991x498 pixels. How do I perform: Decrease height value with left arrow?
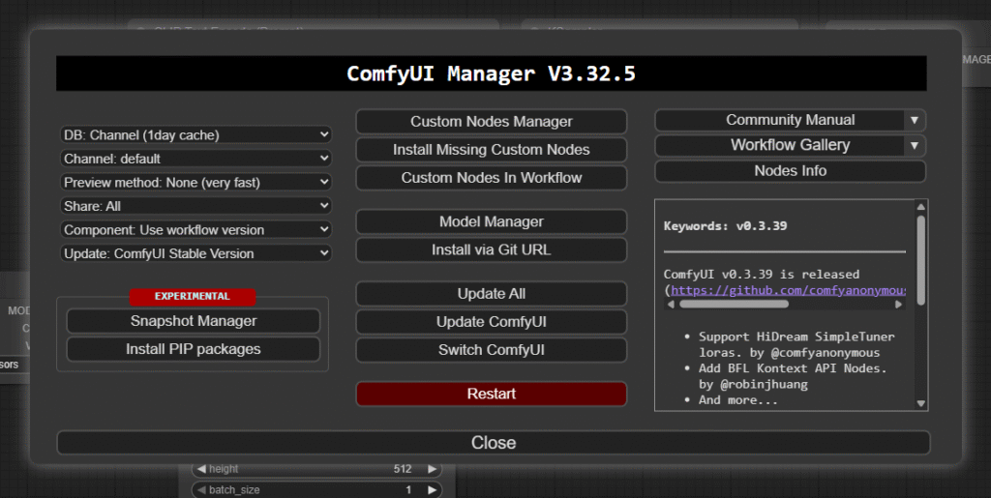click(x=201, y=469)
